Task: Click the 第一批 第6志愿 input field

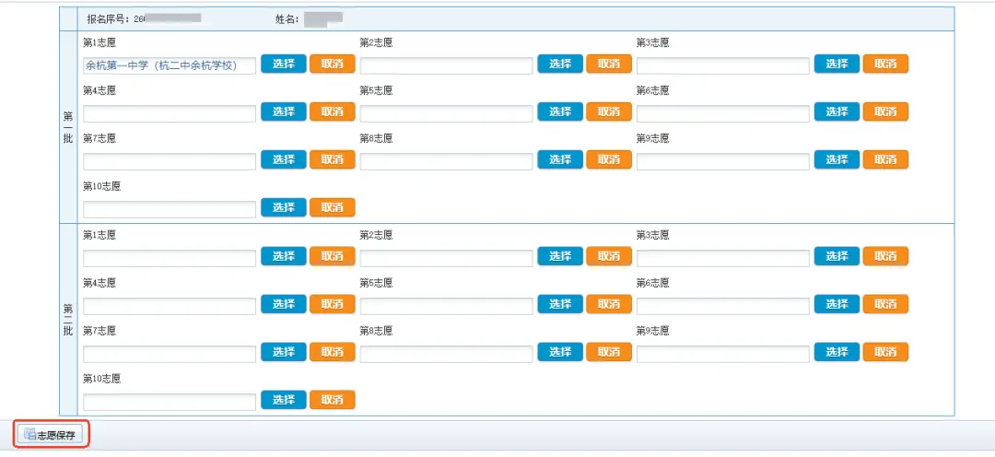Action: click(723, 113)
